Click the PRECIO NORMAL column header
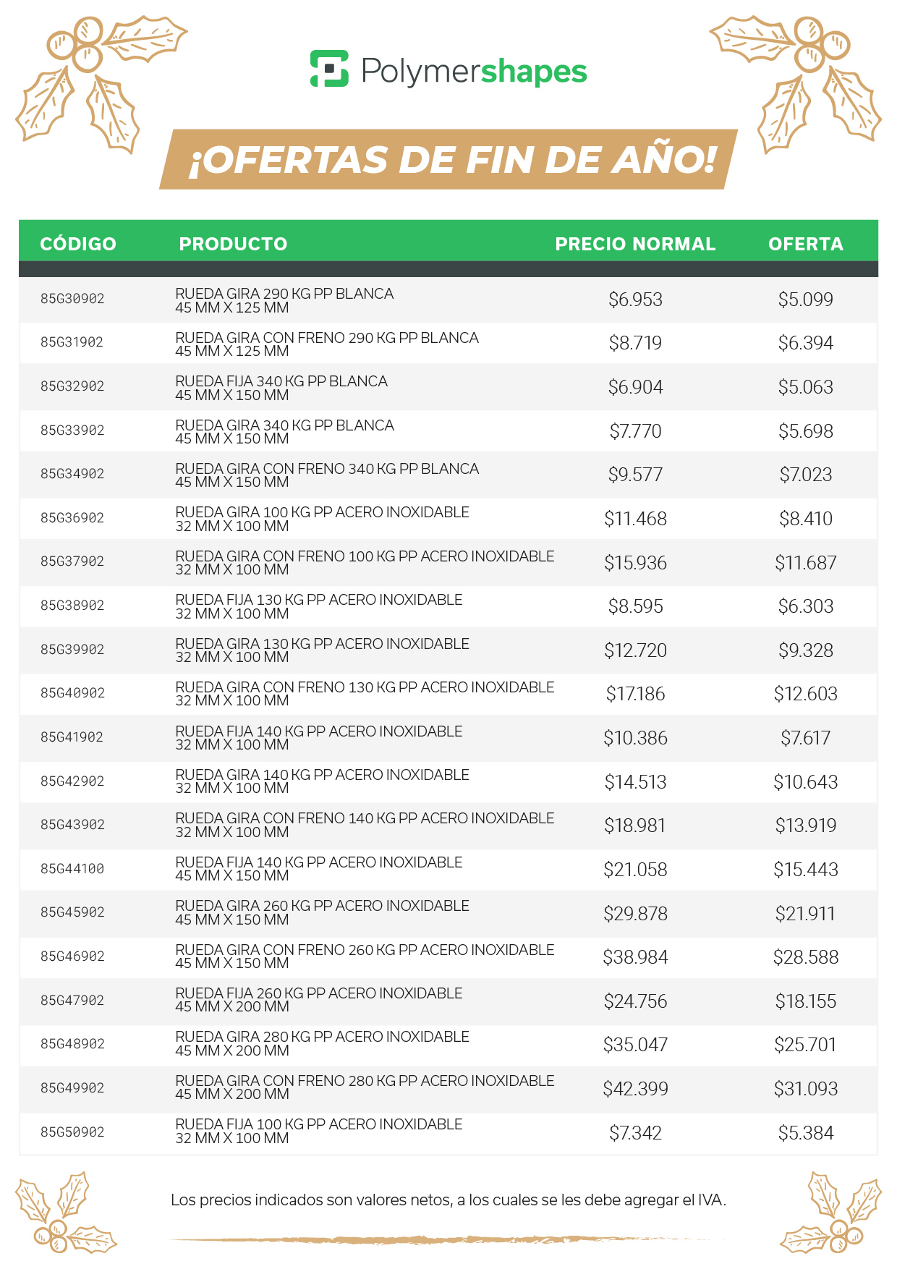The height and width of the screenshot is (1269, 897). 635,244
